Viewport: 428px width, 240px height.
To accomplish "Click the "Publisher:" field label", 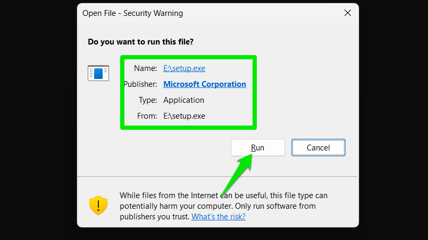I will coord(140,84).
